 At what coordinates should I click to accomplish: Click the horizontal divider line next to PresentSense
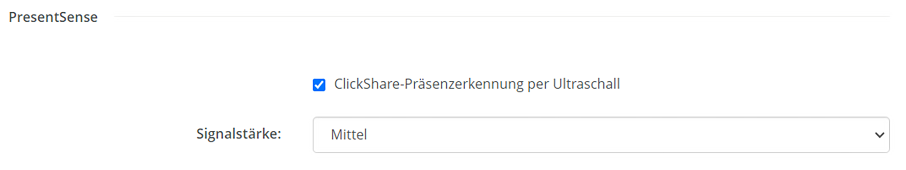point(502,17)
